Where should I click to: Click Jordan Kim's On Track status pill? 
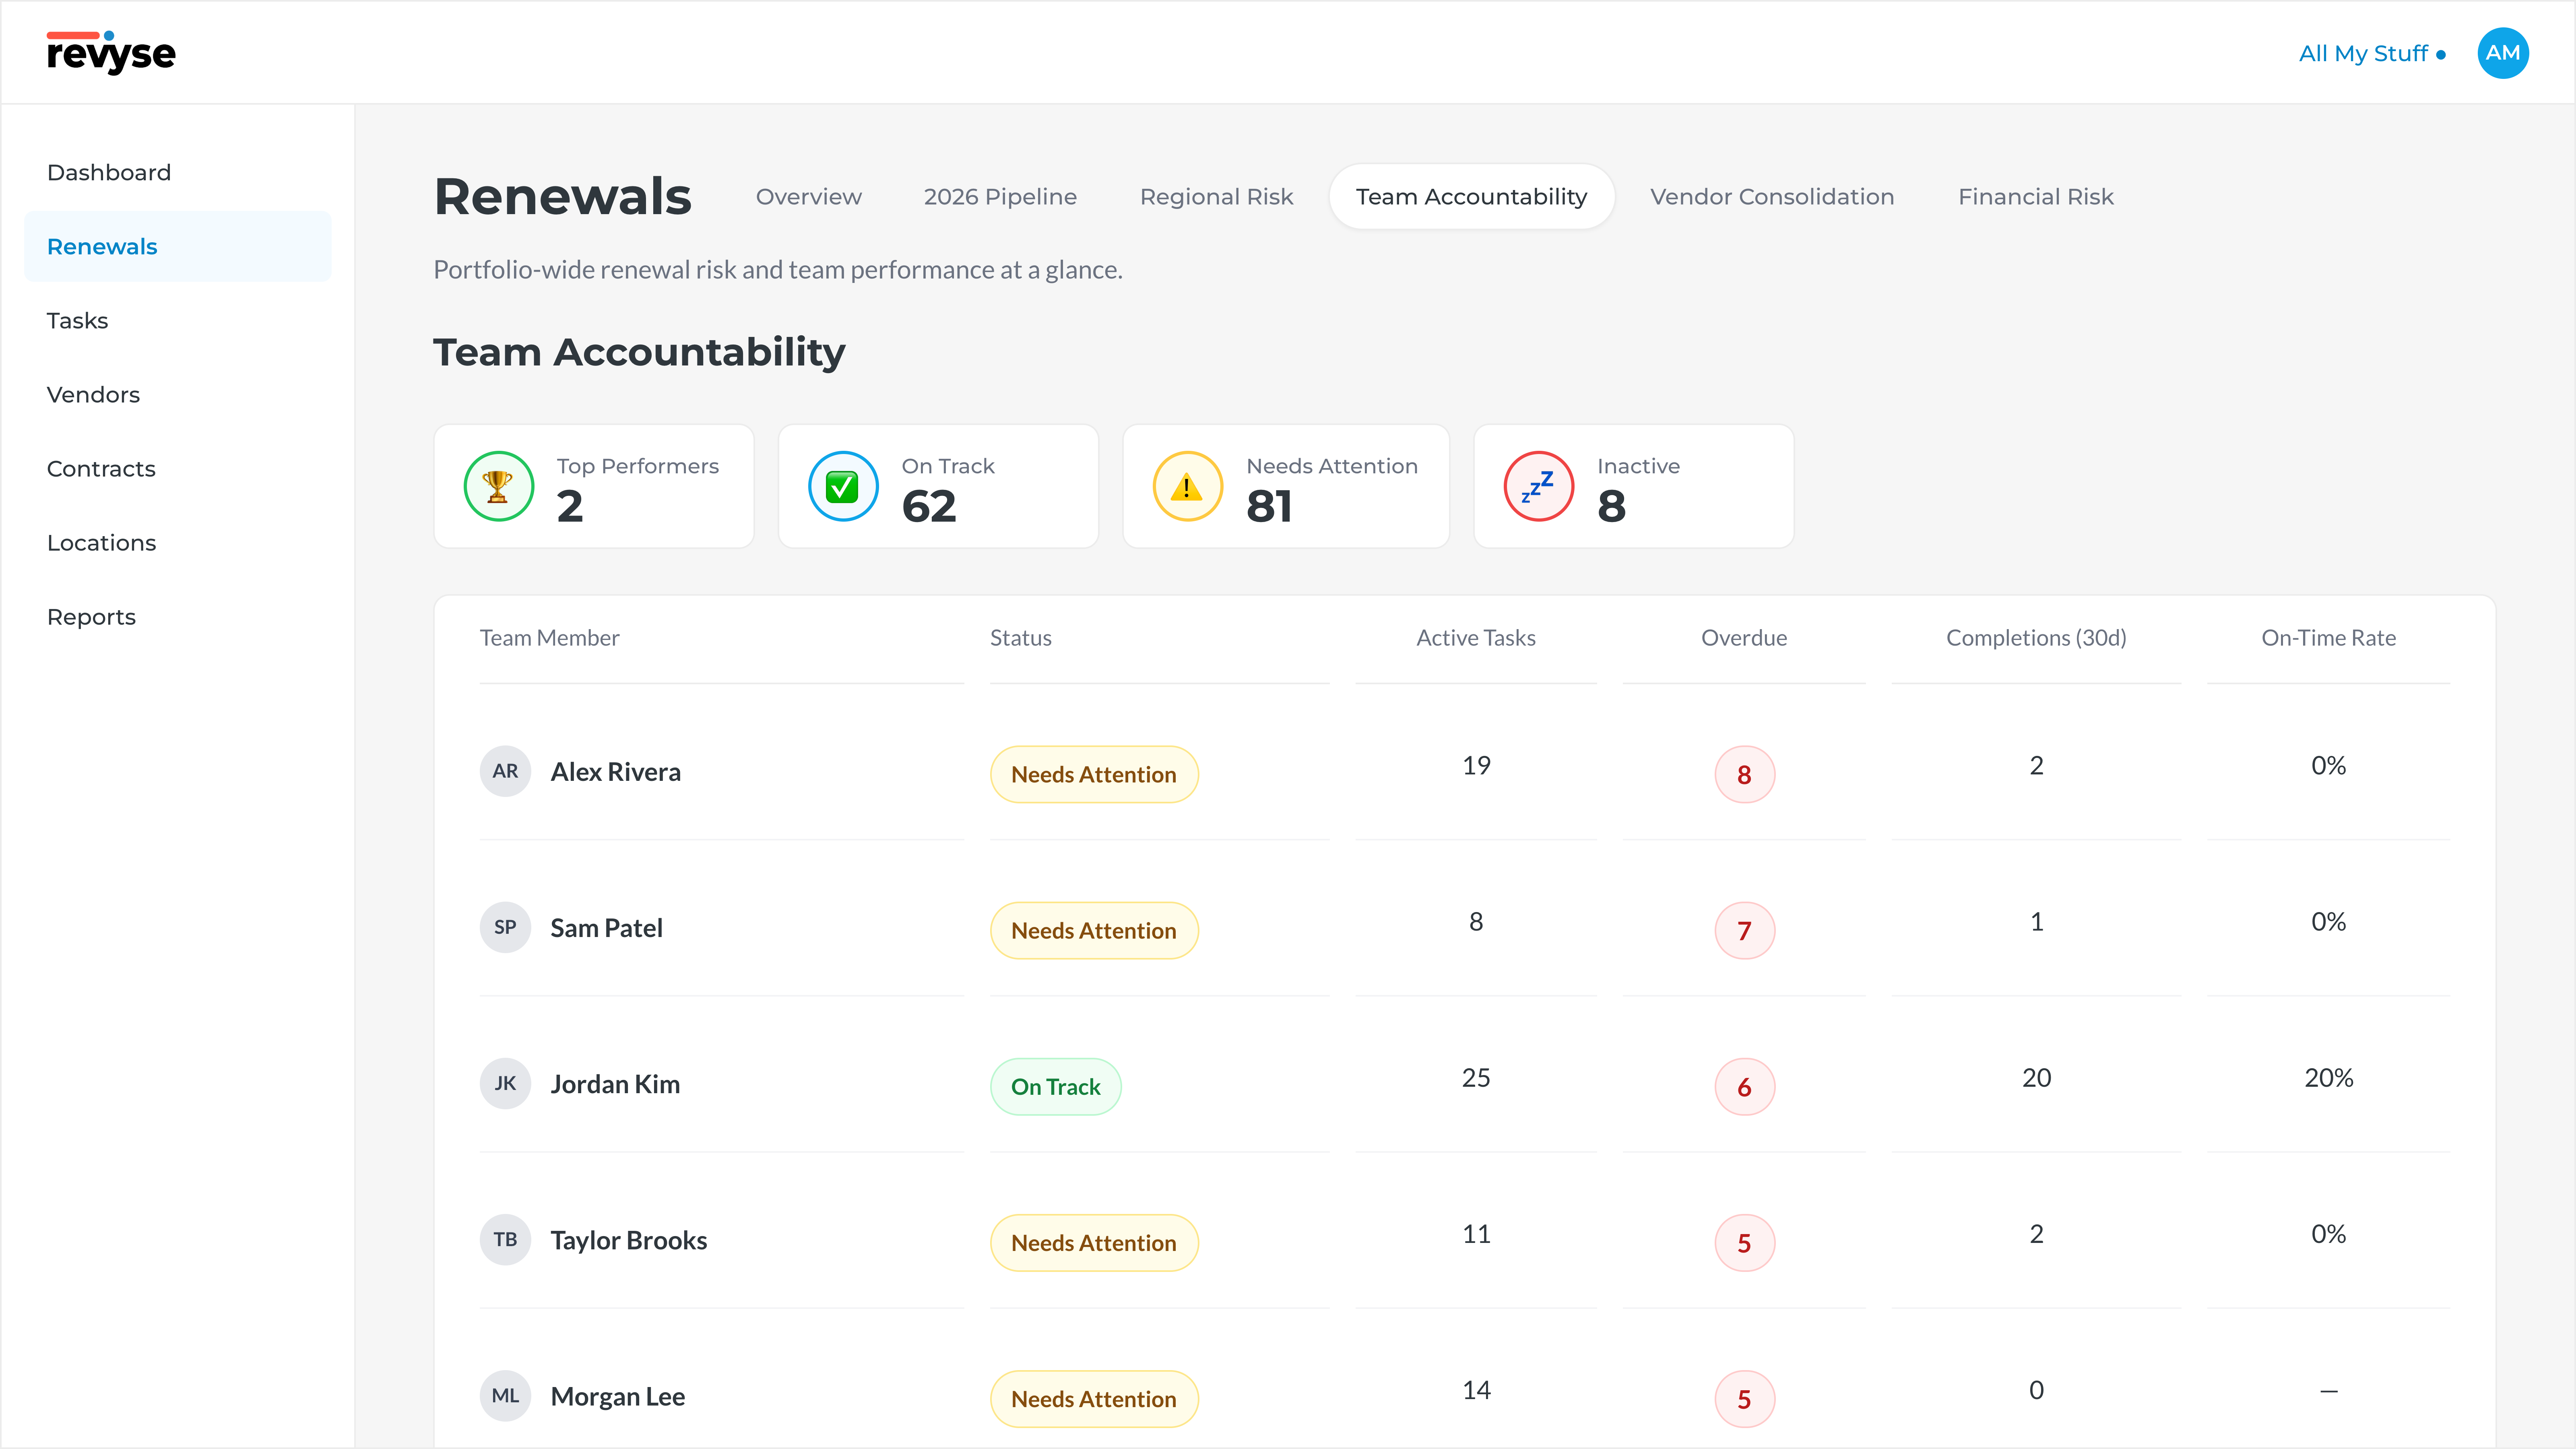coord(1055,1086)
